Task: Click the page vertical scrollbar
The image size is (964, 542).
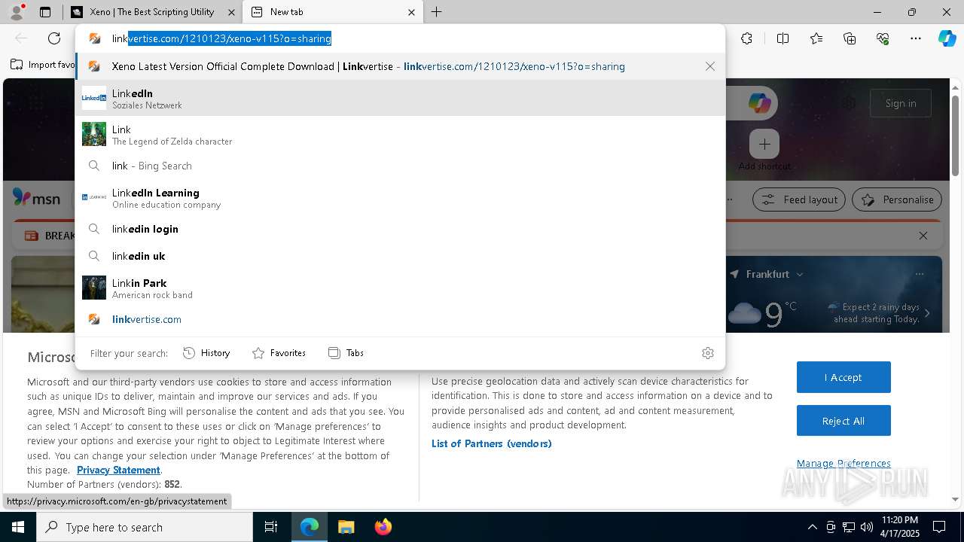Action: [x=956, y=135]
